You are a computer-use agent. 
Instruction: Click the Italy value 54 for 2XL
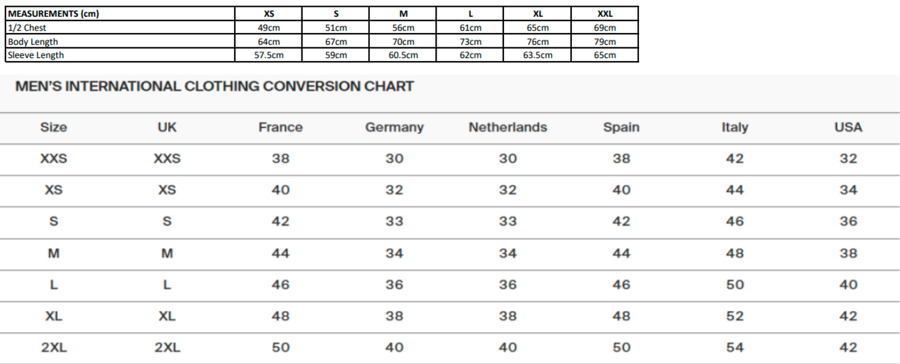coord(734,348)
